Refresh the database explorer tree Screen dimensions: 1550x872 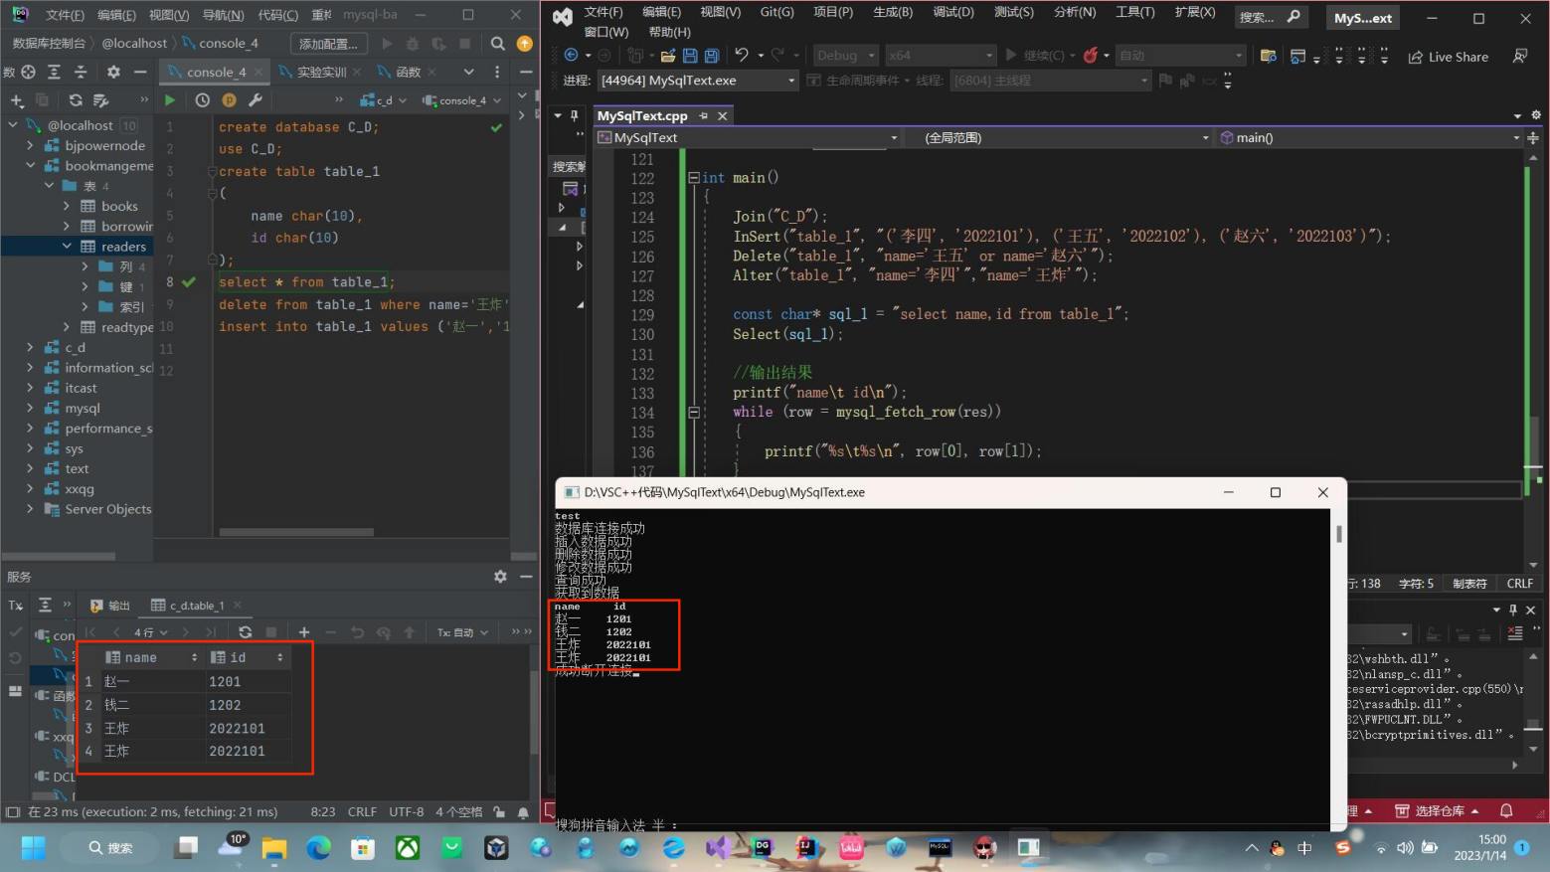coord(76,100)
